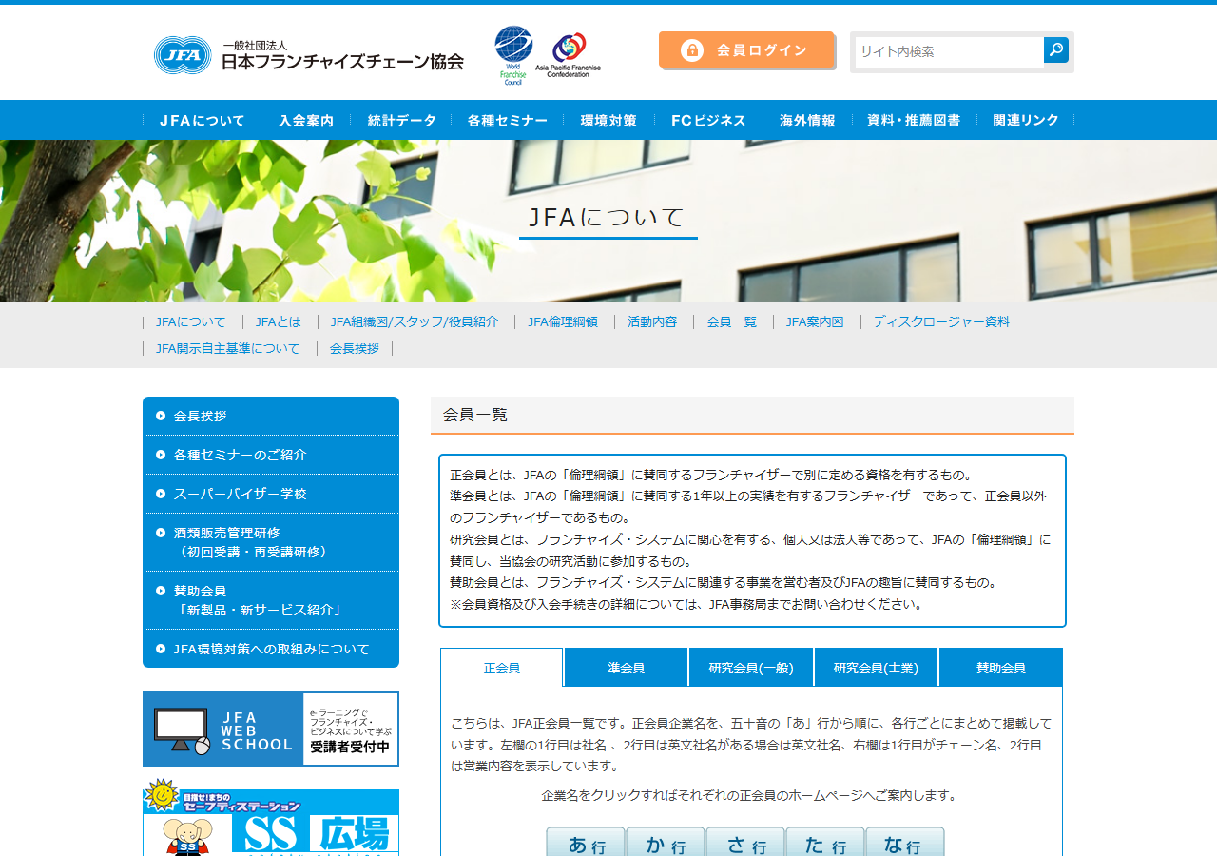Open the 活動内容 sub-navigation link

(x=652, y=321)
